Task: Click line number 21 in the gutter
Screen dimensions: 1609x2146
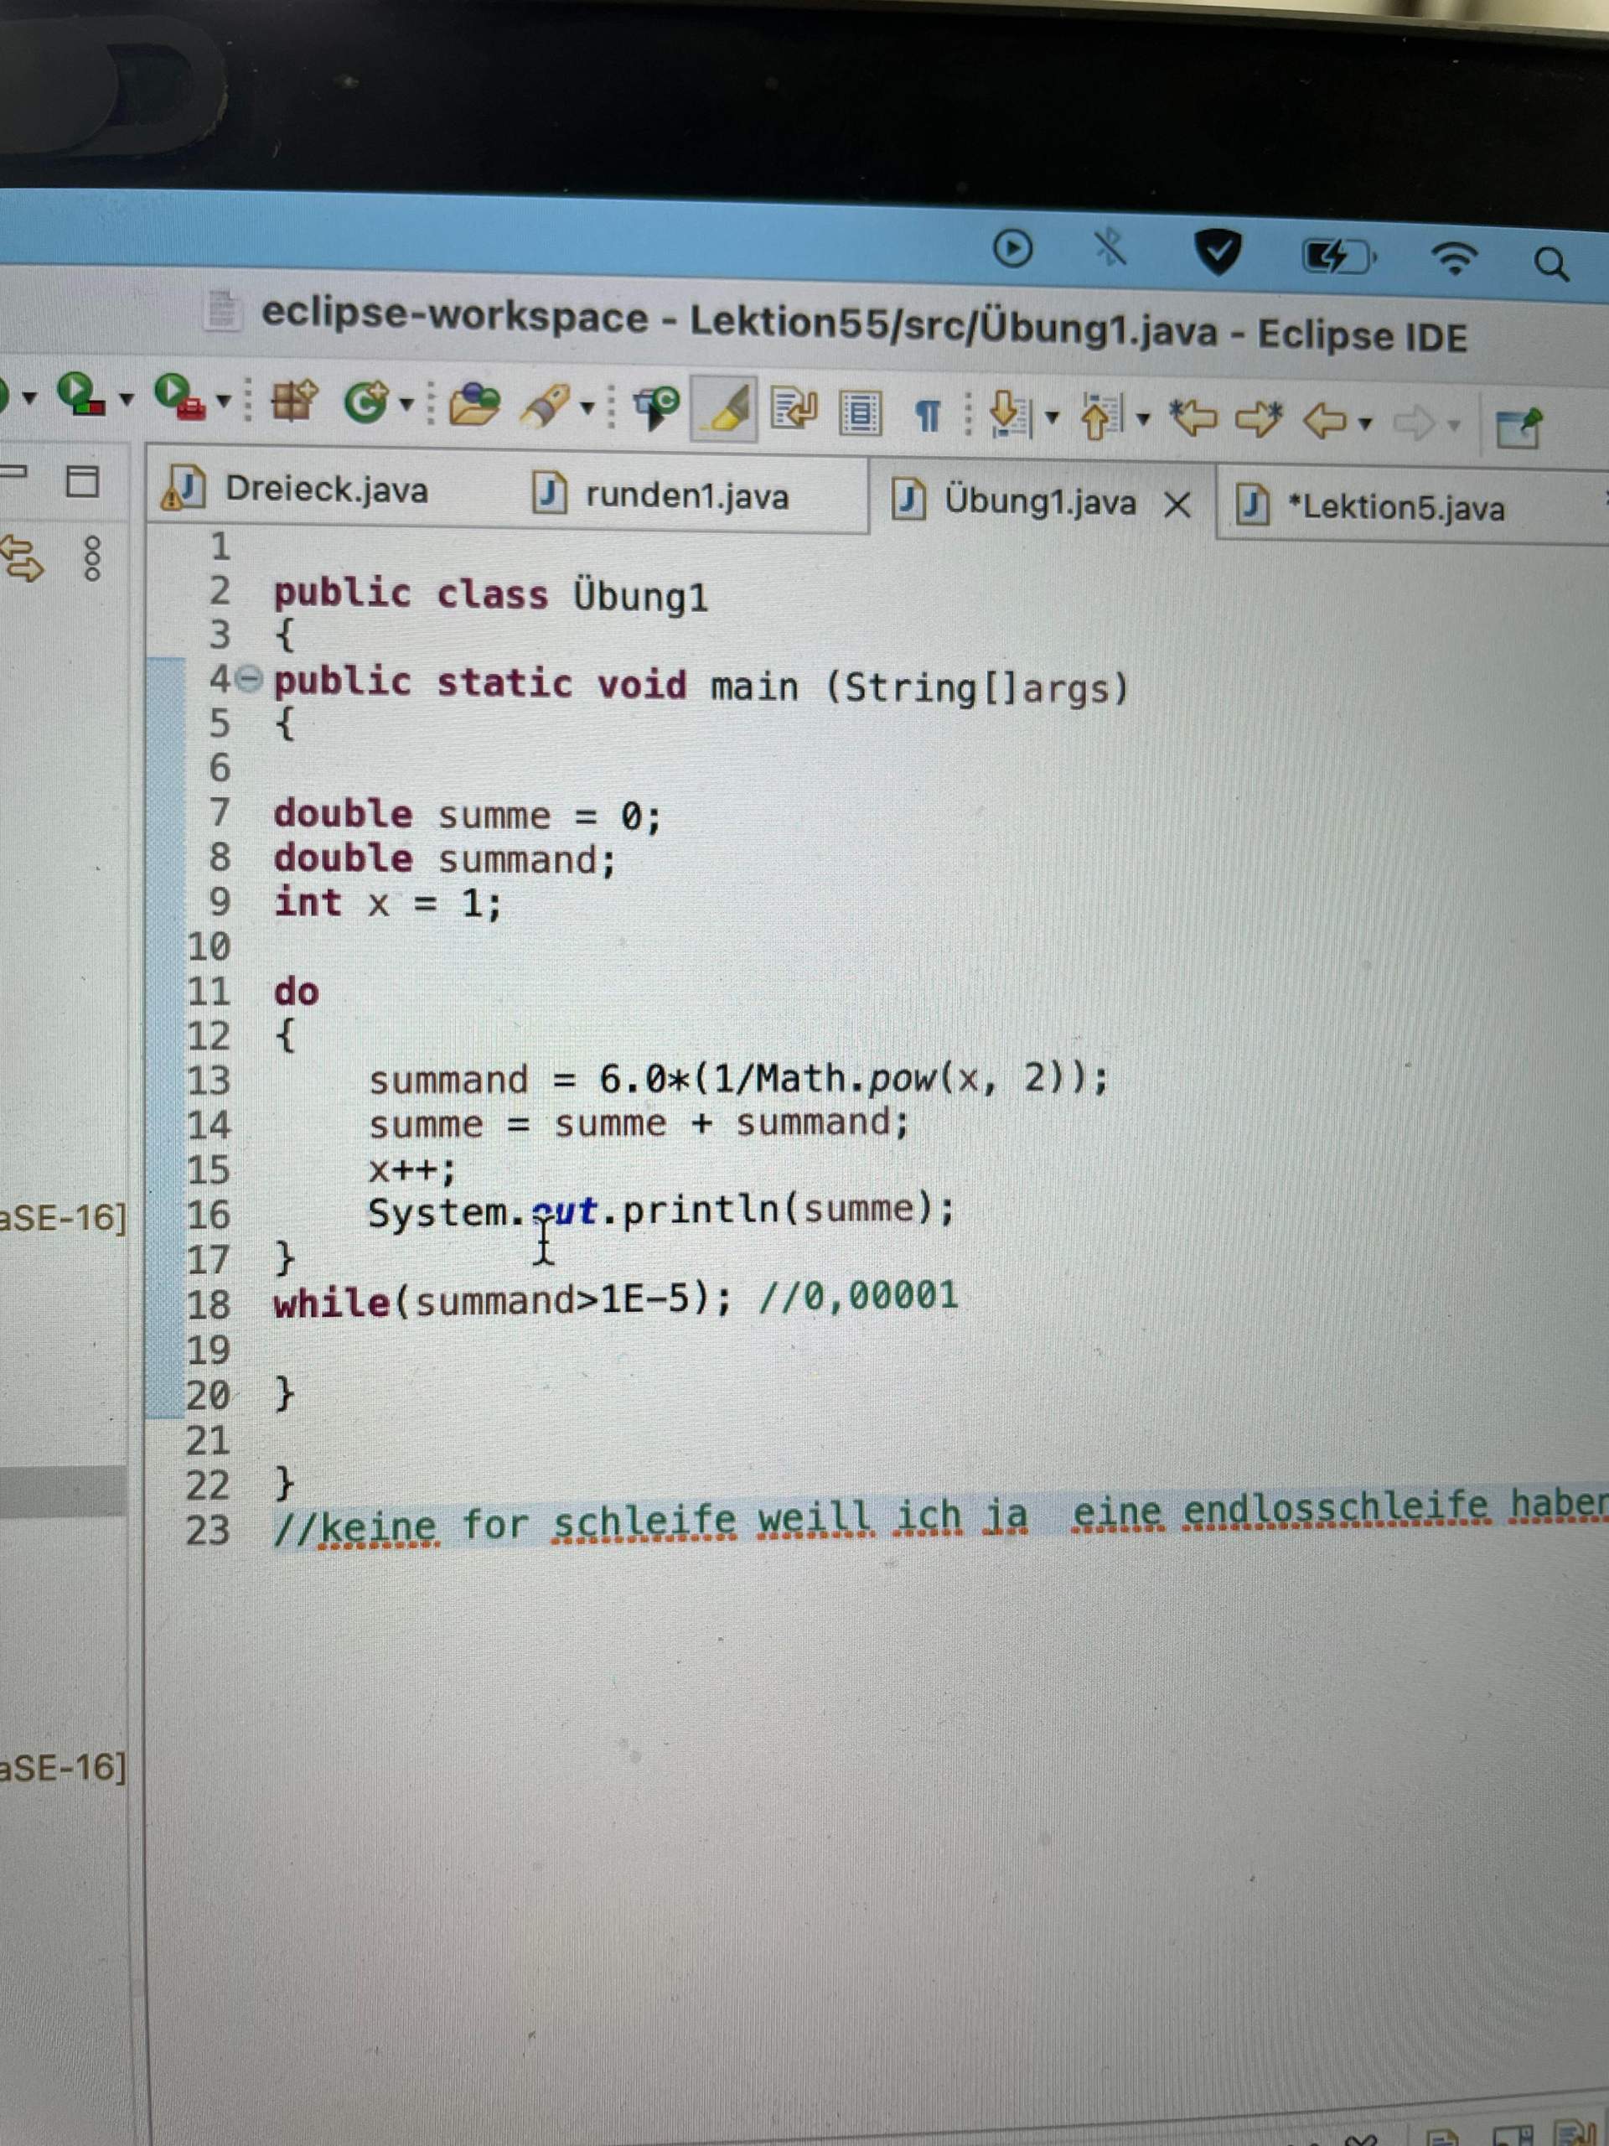Action: tap(209, 1441)
